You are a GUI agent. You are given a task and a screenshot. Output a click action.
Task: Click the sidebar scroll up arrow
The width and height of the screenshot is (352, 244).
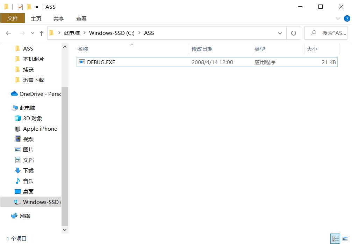(x=65, y=47)
